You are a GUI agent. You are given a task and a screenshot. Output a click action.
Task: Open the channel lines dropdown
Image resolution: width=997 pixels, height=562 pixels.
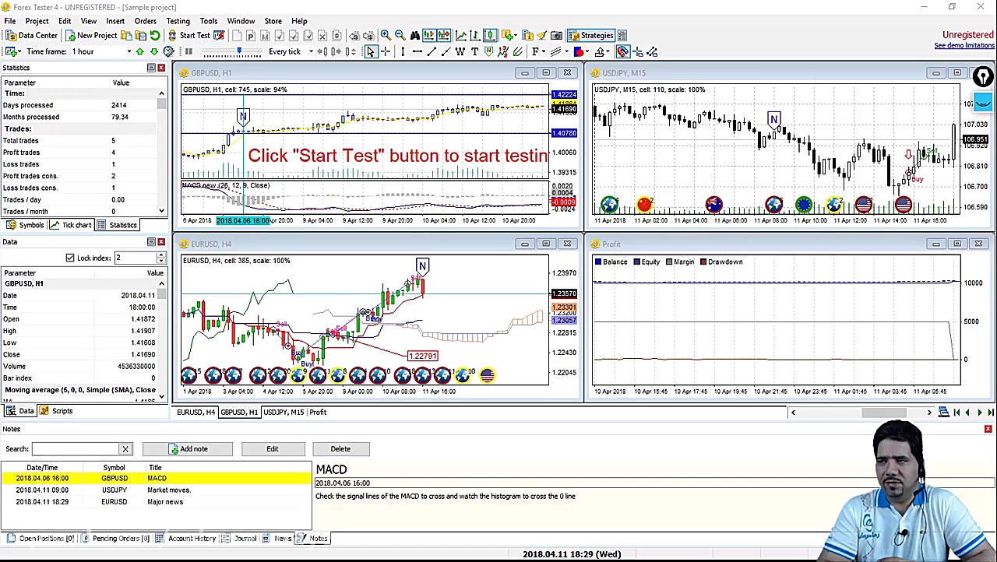[558, 51]
